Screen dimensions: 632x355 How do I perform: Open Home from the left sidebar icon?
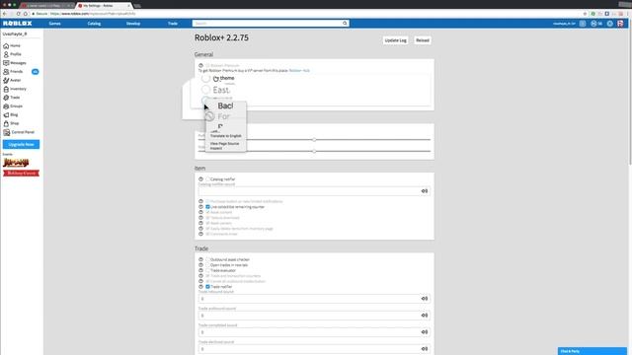click(x=6, y=46)
